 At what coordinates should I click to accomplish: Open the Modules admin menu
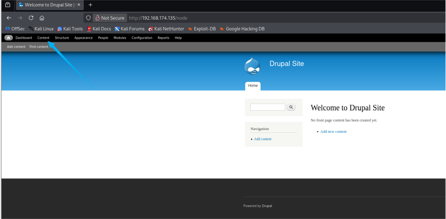120,38
